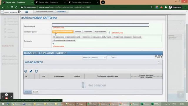Screen dimensions: 188x106
Task: Click the Инкогнито profile button
Action: coord(175,7)
